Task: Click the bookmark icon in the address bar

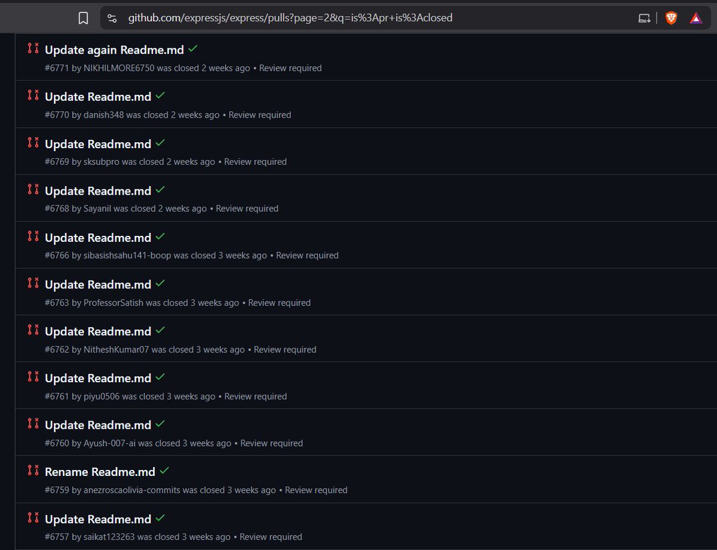Action: (84, 18)
